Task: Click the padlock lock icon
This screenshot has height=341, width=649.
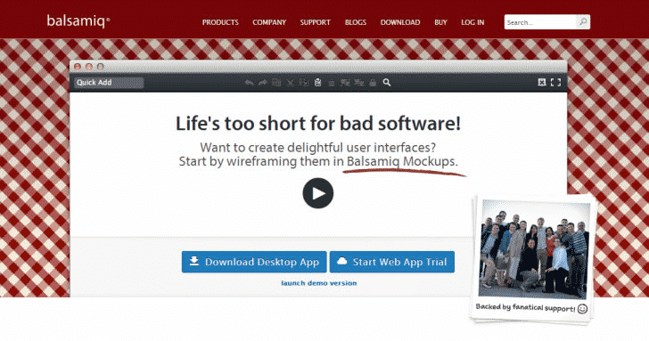Action: [x=373, y=82]
